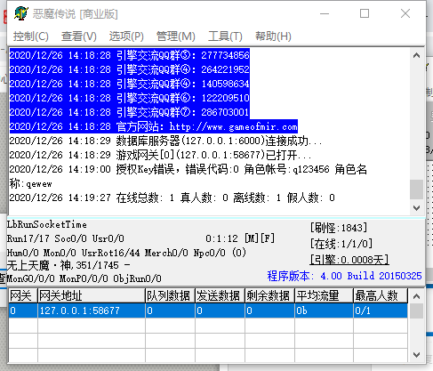Click the 无上天魔·神,351/1745 text
This screenshot has height=371, width=433.
tap(68, 265)
